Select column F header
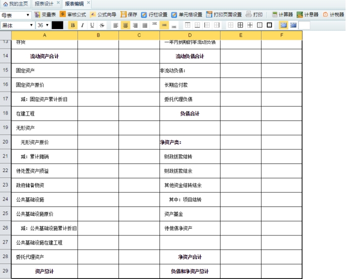The height and width of the screenshot is (279, 346). [281, 35]
